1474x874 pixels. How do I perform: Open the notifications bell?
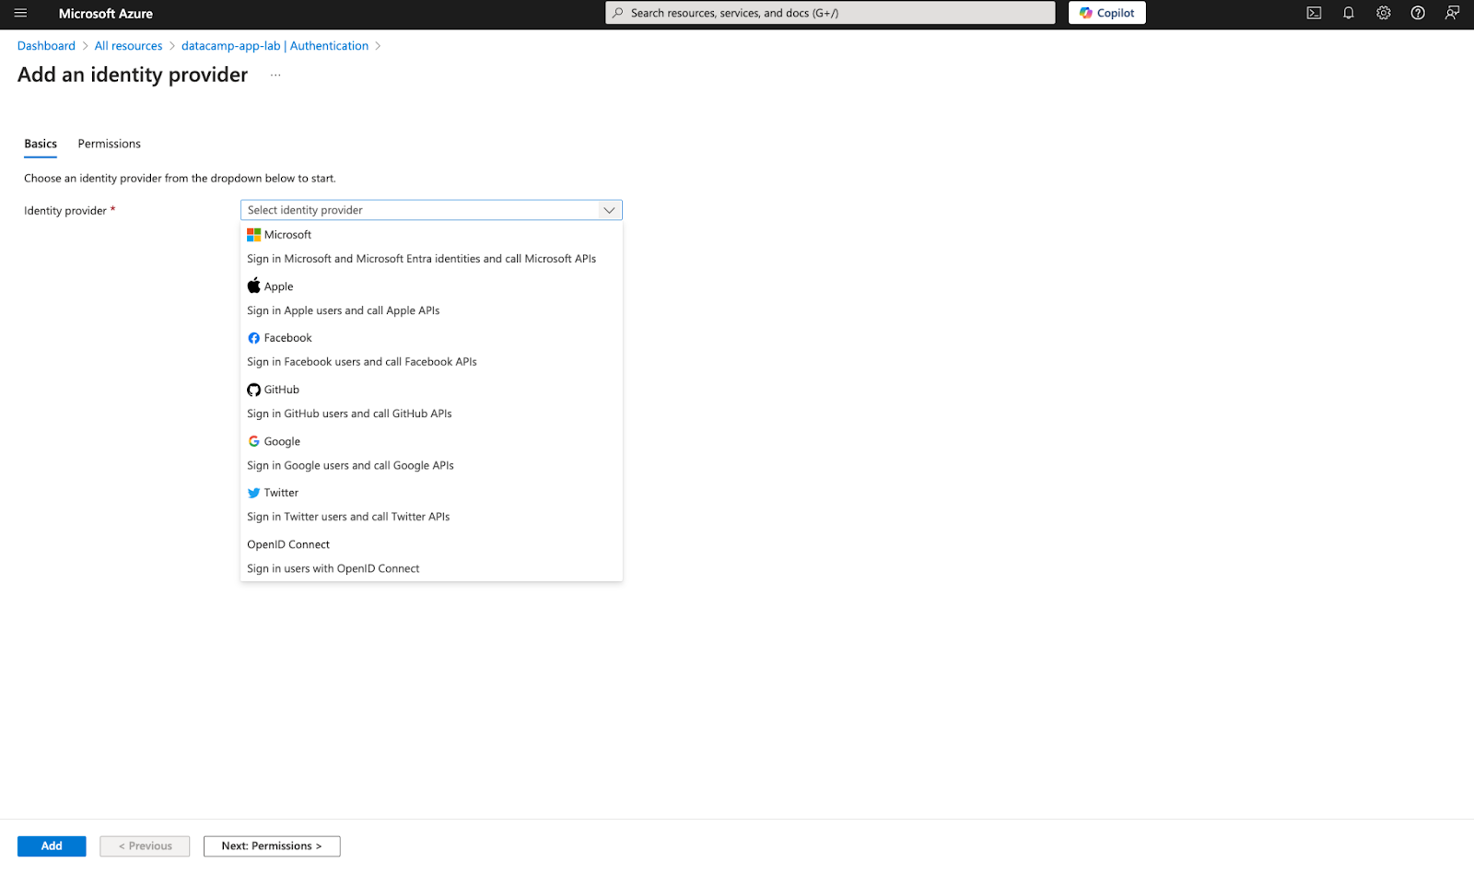[1349, 13]
